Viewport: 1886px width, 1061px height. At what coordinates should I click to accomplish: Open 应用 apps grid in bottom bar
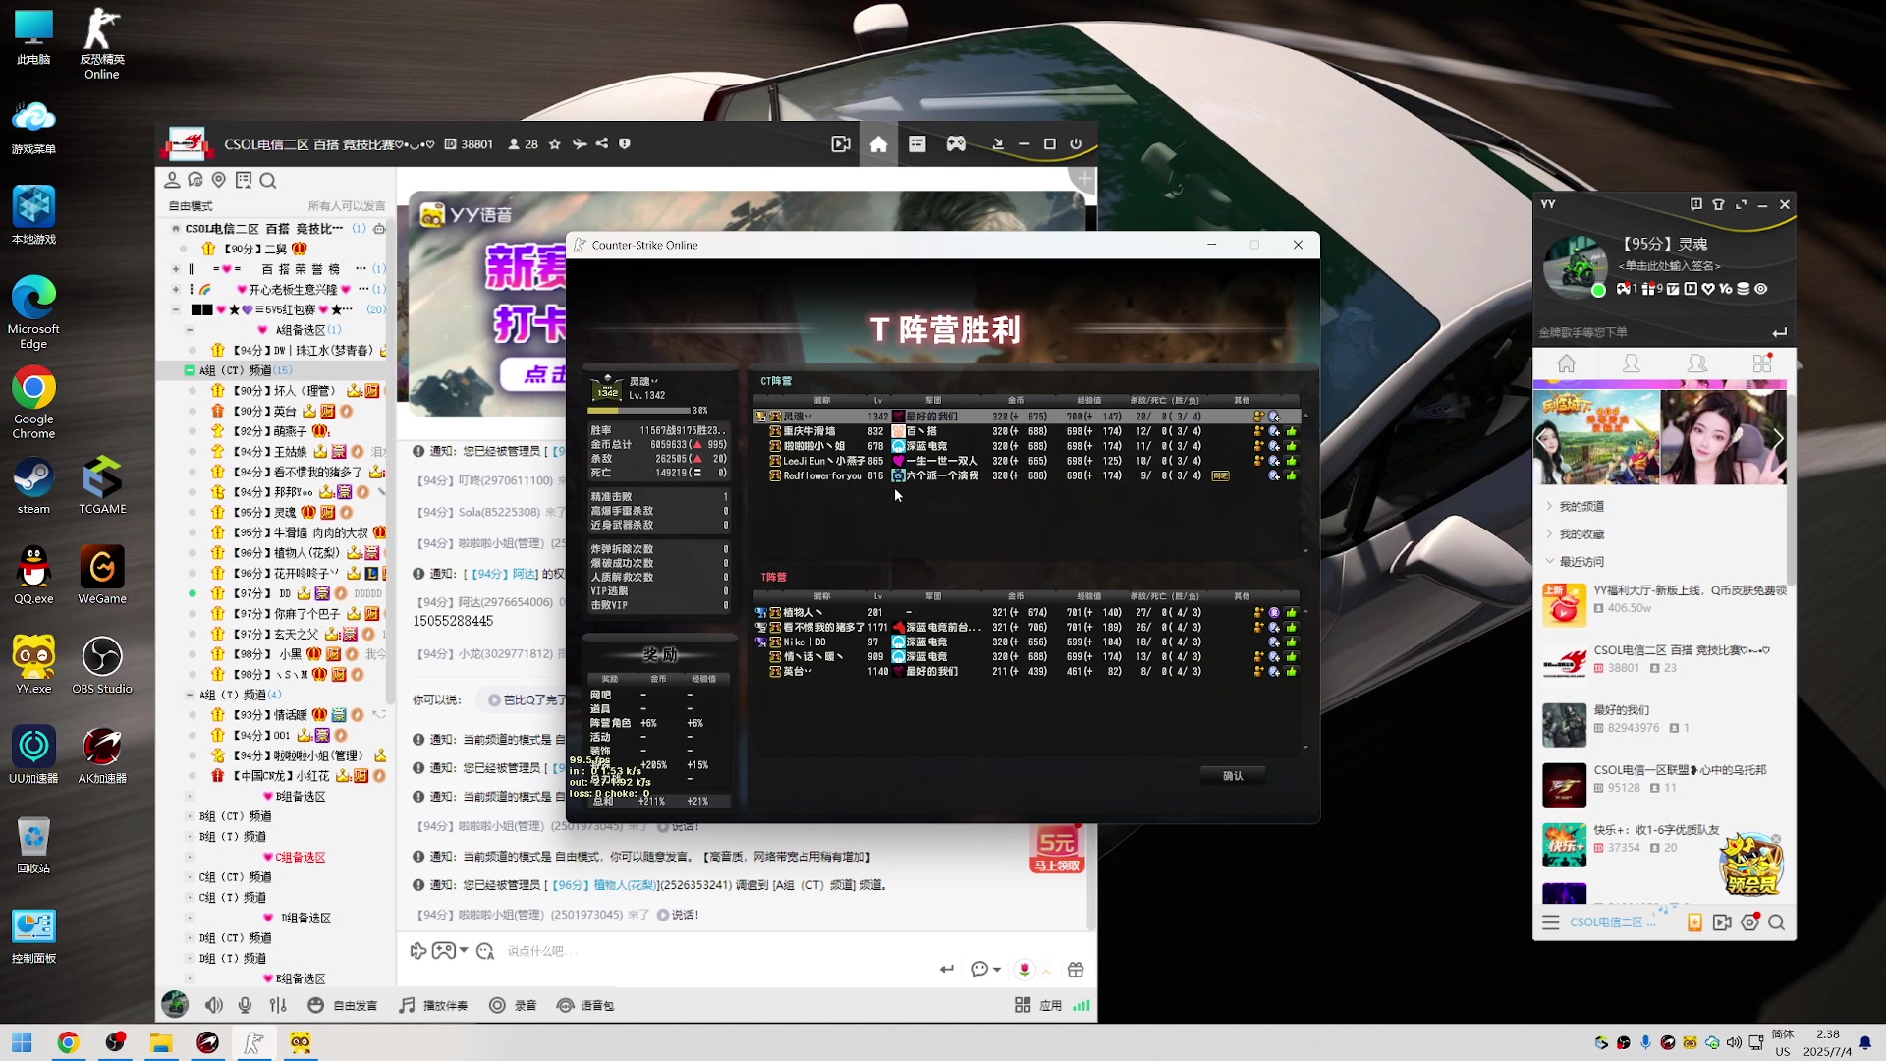click(1037, 1005)
